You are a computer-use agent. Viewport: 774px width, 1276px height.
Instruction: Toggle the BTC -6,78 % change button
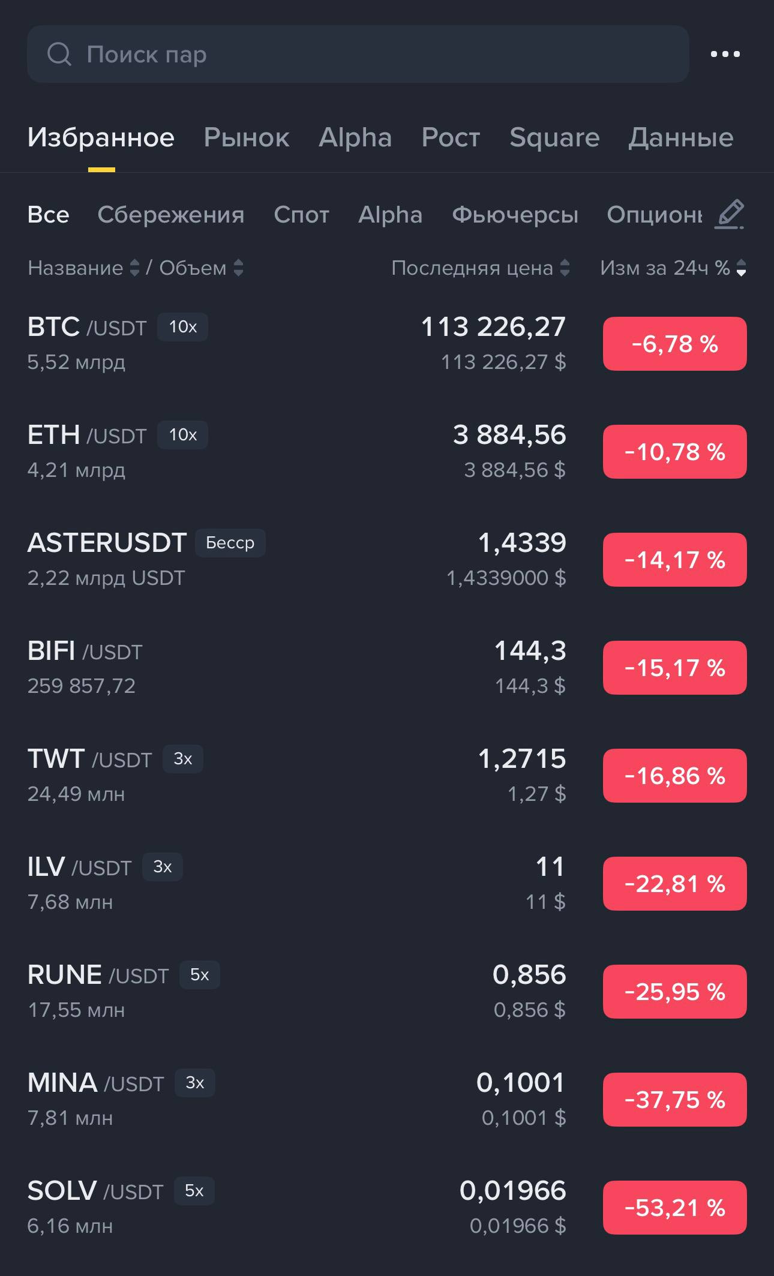tap(674, 344)
